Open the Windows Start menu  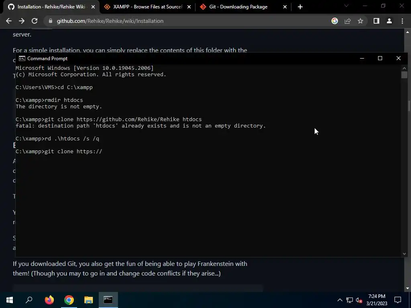(x=10, y=300)
